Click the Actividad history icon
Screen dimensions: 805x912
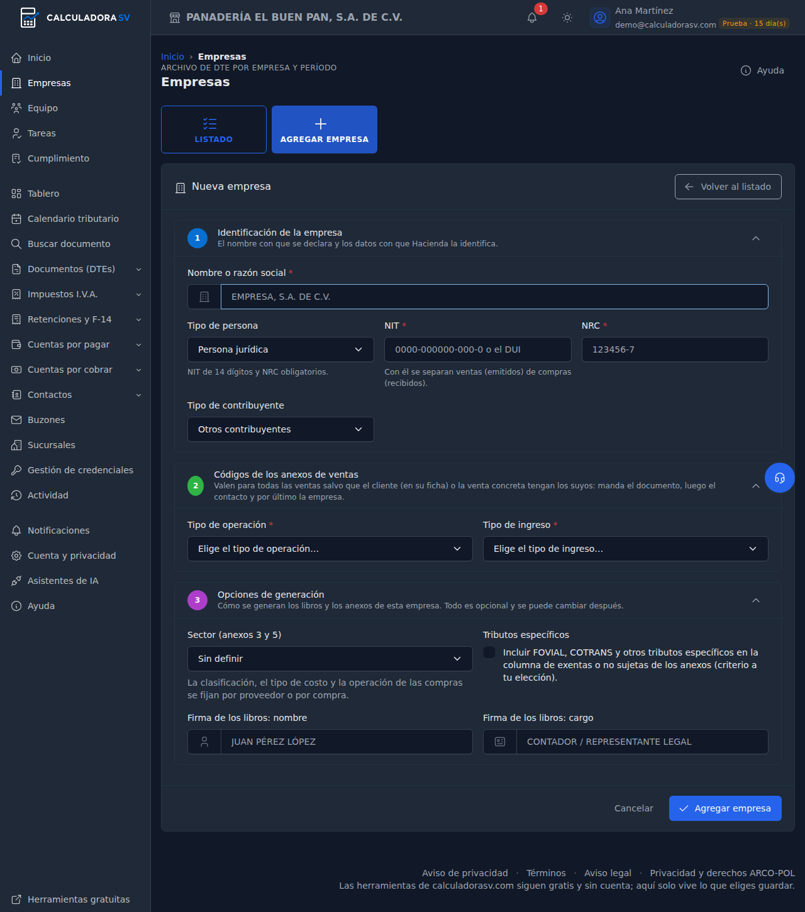[16, 495]
